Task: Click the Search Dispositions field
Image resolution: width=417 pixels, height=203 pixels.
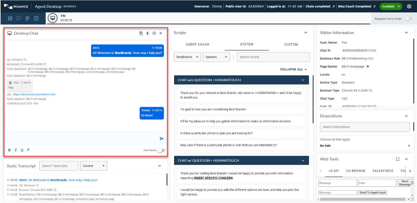Action: (x=364, y=127)
